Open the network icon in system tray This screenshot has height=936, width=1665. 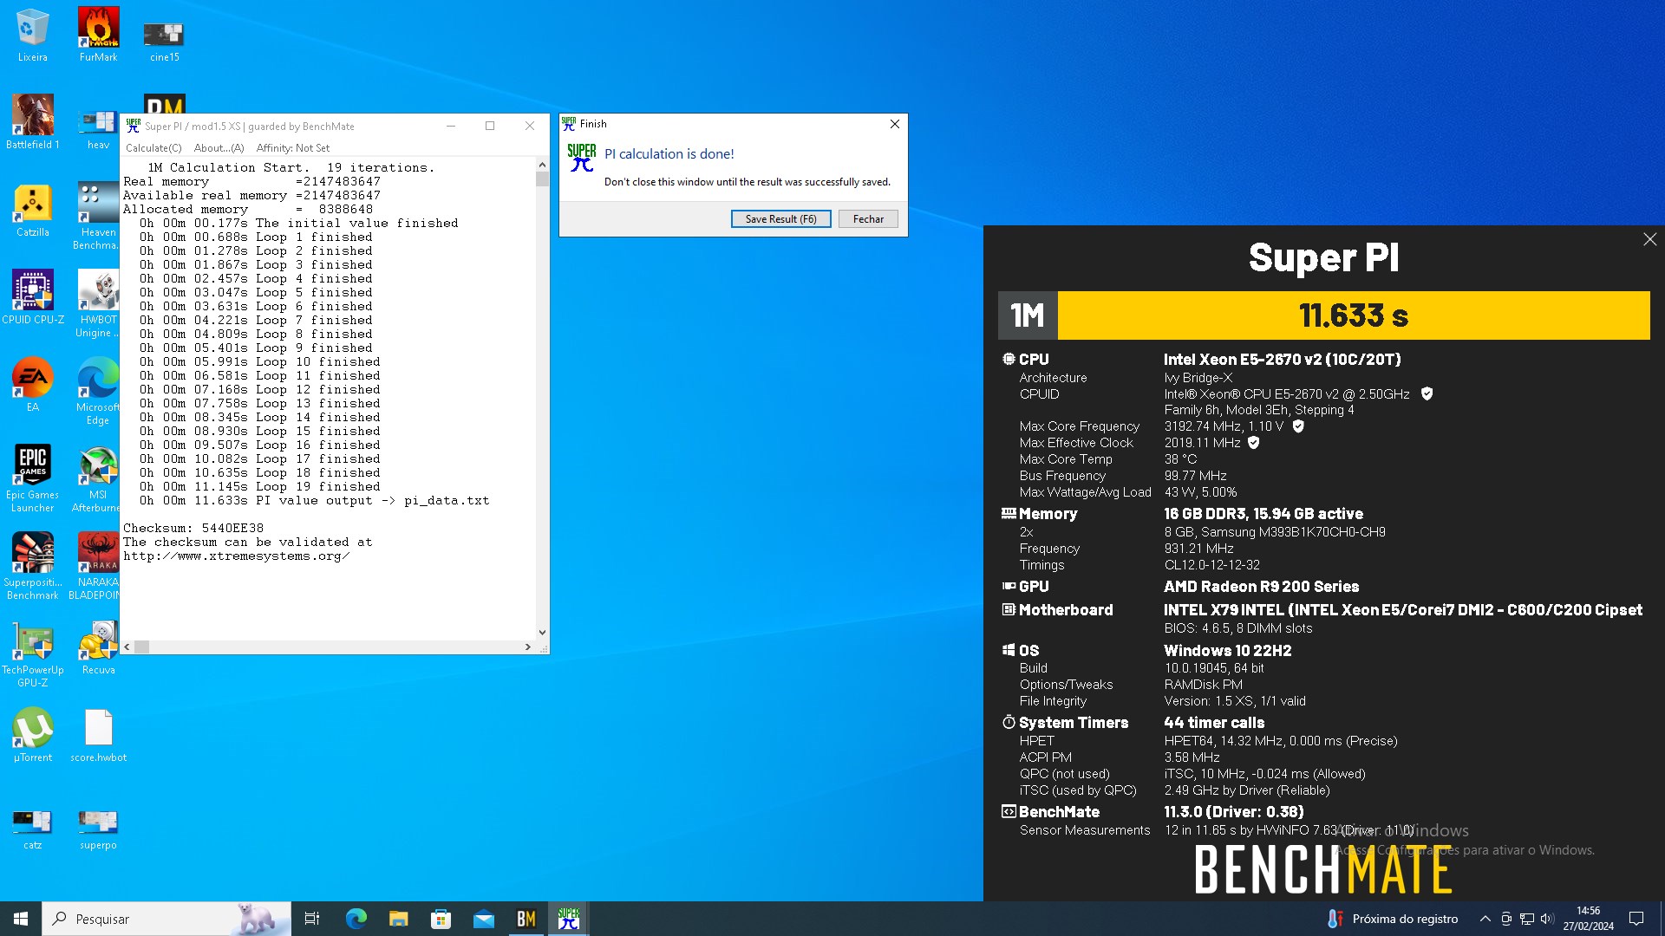coord(1527,919)
